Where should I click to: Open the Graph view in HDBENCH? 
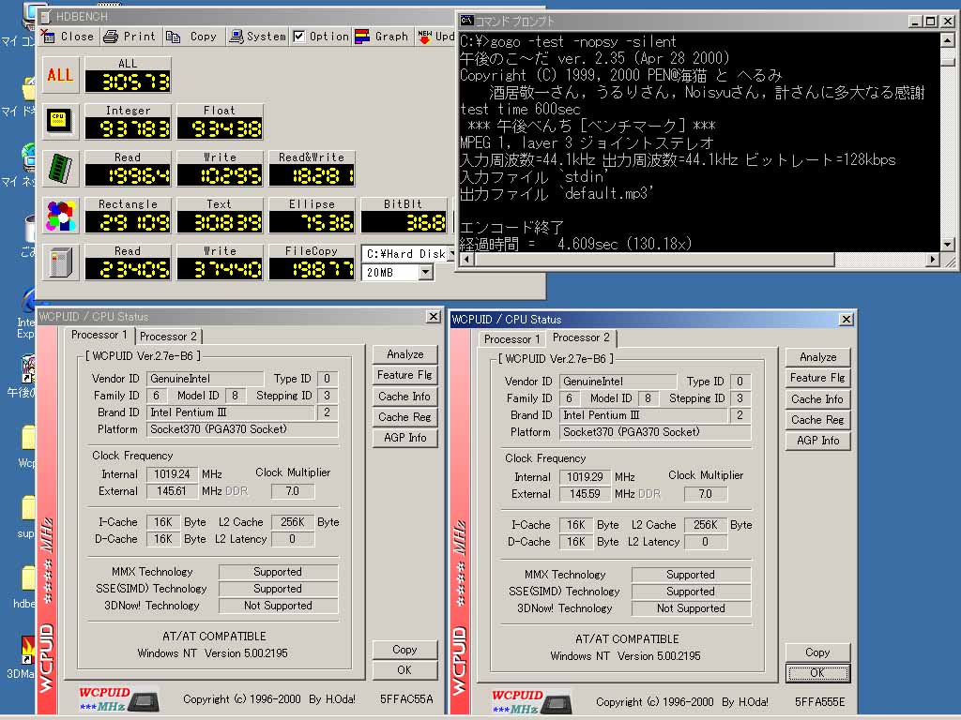click(383, 37)
